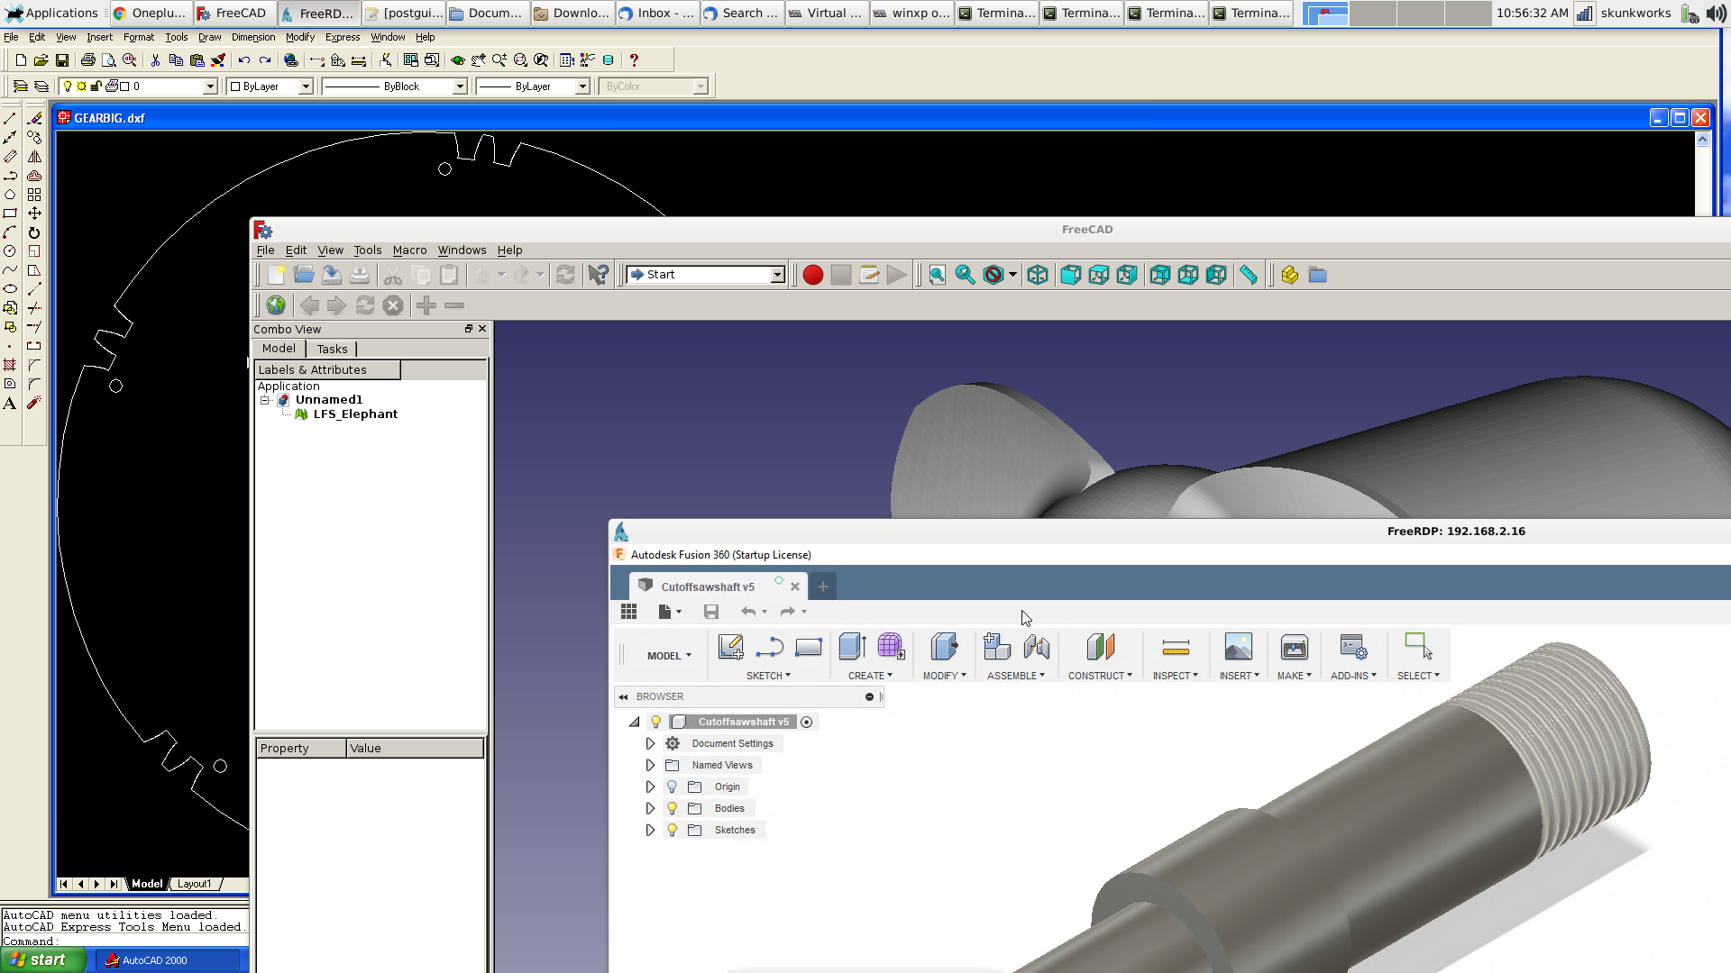Click Fusion 360 Press Pull icon
The image size is (1731, 973).
[944, 647]
